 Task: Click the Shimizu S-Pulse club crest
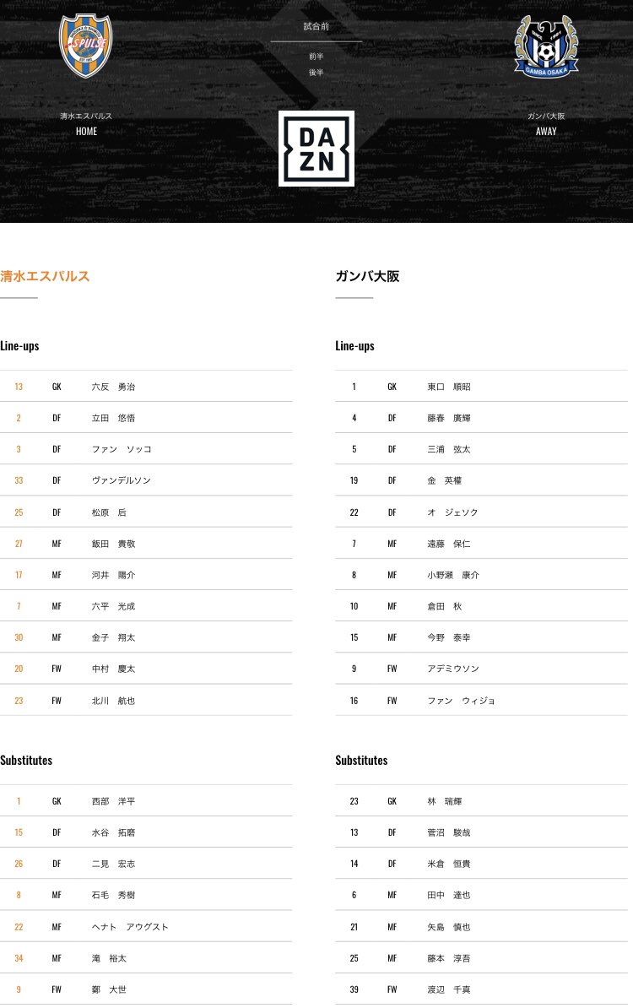pos(85,46)
